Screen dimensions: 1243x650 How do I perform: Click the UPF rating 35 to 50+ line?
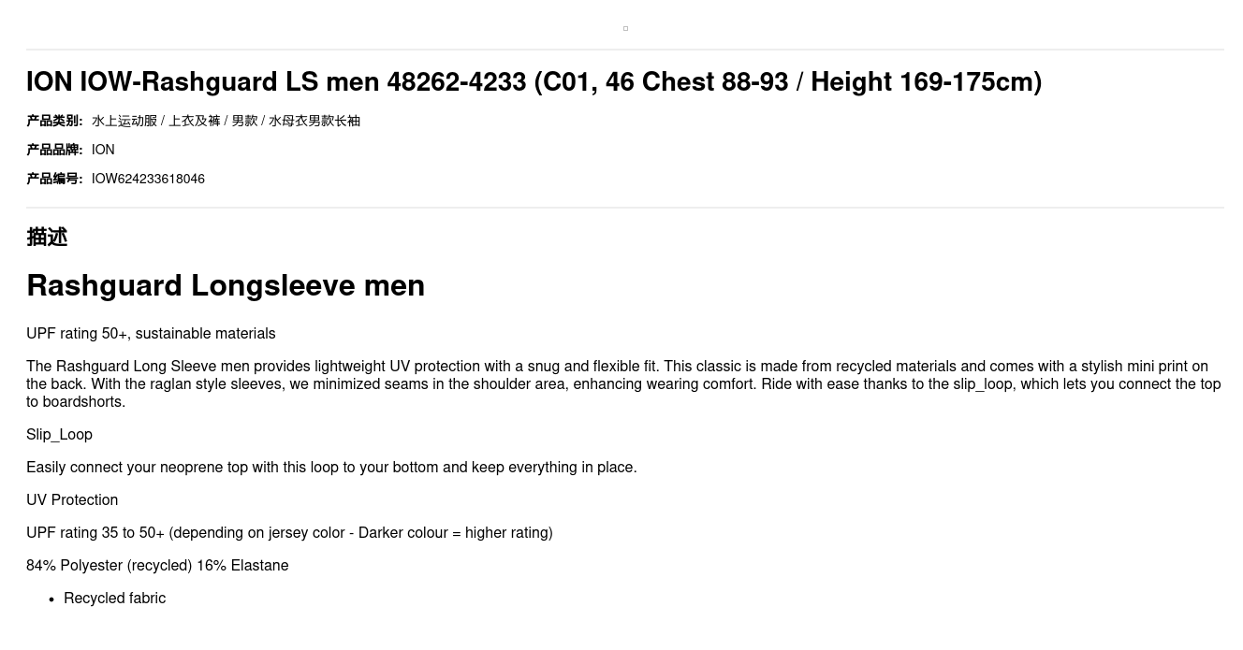[x=289, y=533]
